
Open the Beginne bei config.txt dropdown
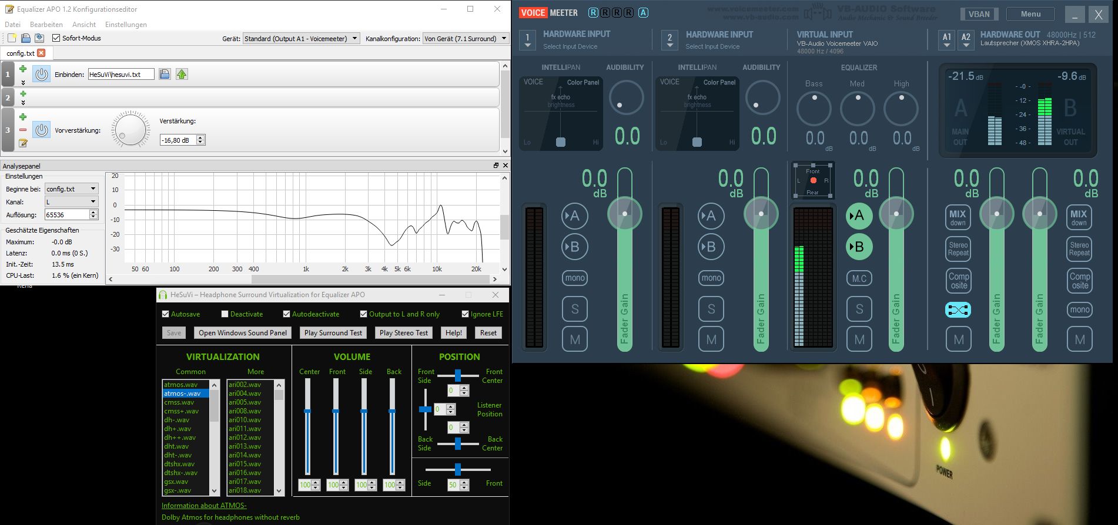pos(71,189)
